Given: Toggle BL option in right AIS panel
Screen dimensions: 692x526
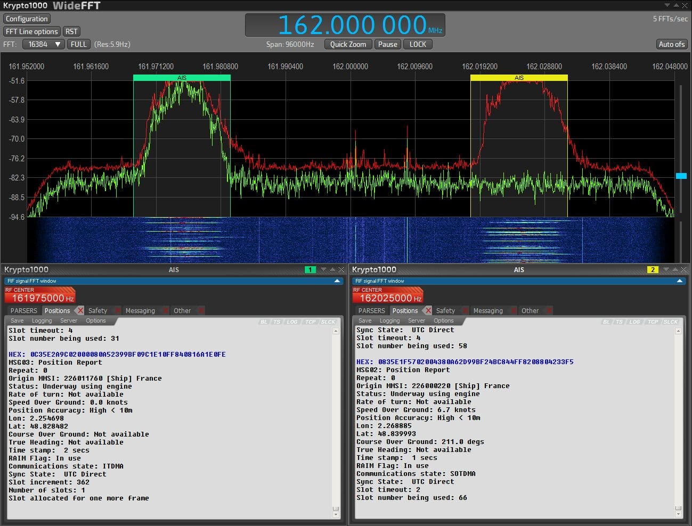Looking at the screenshot, I should point(607,322).
